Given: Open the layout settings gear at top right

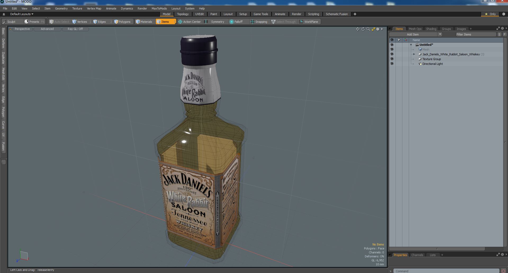Looking at the screenshot, I should click(504, 14).
